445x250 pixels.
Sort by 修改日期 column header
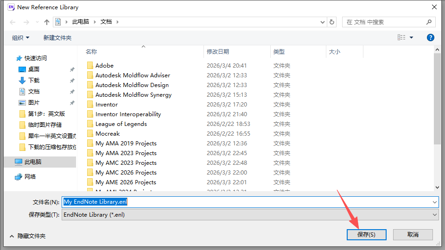tap(218, 51)
